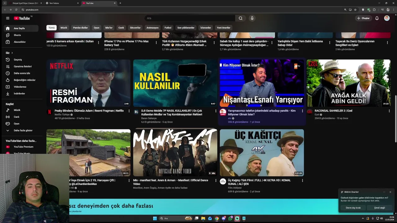The height and width of the screenshot is (223, 397).
Task: Open more options for Üç Kağıtçı film
Action: tap(302, 181)
